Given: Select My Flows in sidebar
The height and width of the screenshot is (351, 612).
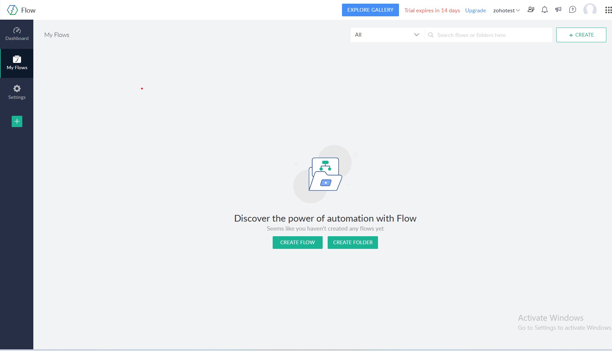Looking at the screenshot, I should [x=17, y=63].
